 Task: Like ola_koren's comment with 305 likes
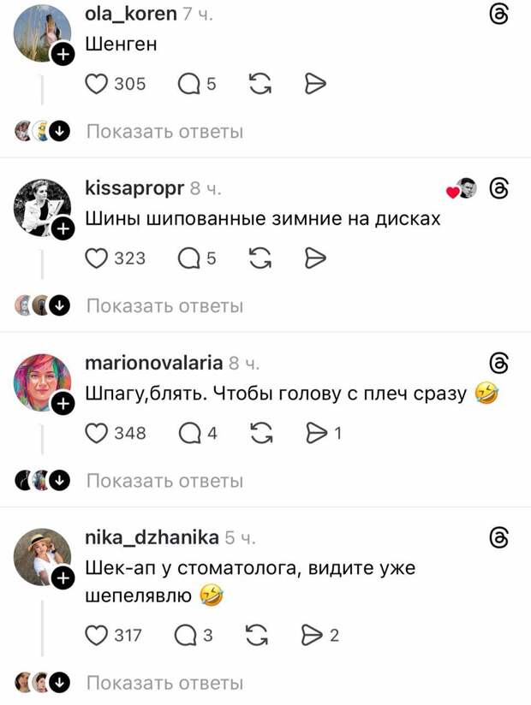pyautogui.click(x=96, y=84)
